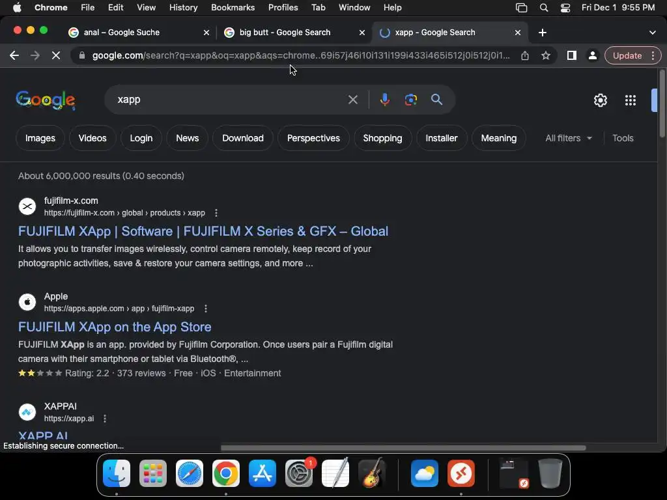The image size is (667, 500).
Task: Open Spotlight search in menu bar
Action: pyautogui.click(x=544, y=8)
